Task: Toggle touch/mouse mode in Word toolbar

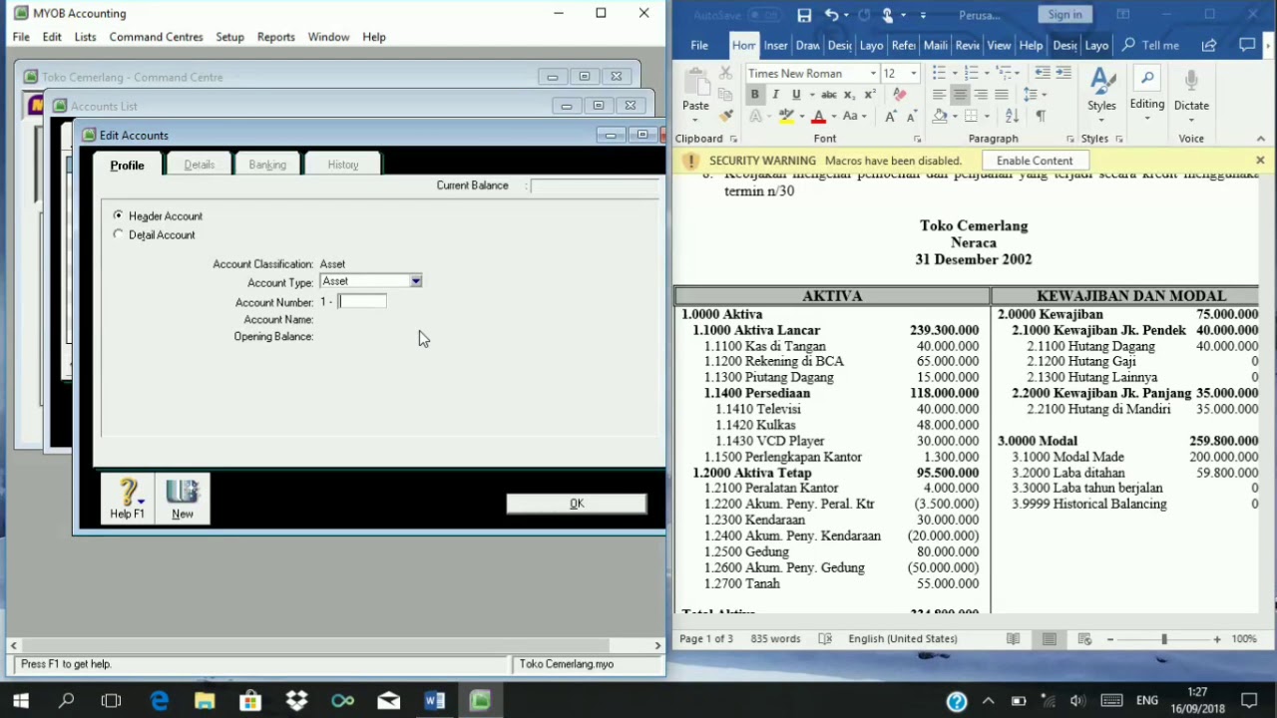Action: click(887, 15)
